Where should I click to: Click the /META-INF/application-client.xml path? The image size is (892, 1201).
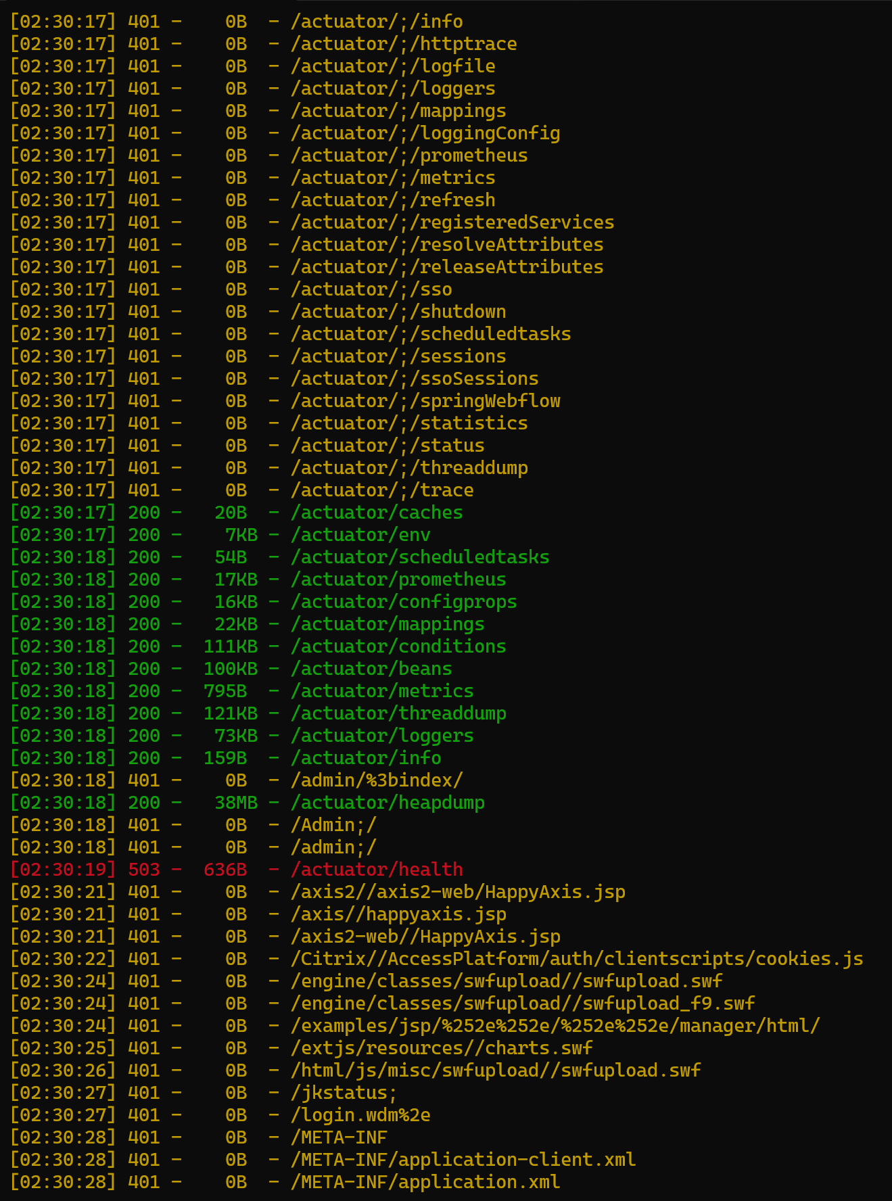click(463, 1160)
